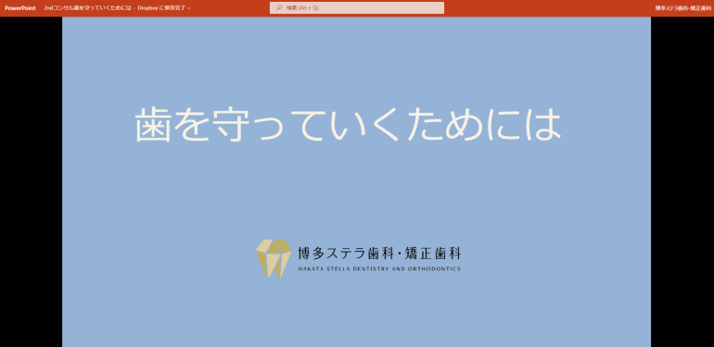Click the black margin right of slide
Viewport: 714px width, 347px height.
click(682, 181)
